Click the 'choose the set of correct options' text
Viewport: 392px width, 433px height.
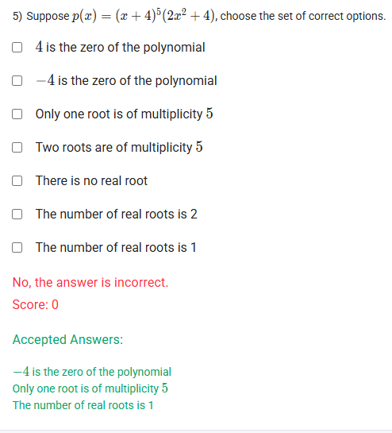tap(303, 16)
